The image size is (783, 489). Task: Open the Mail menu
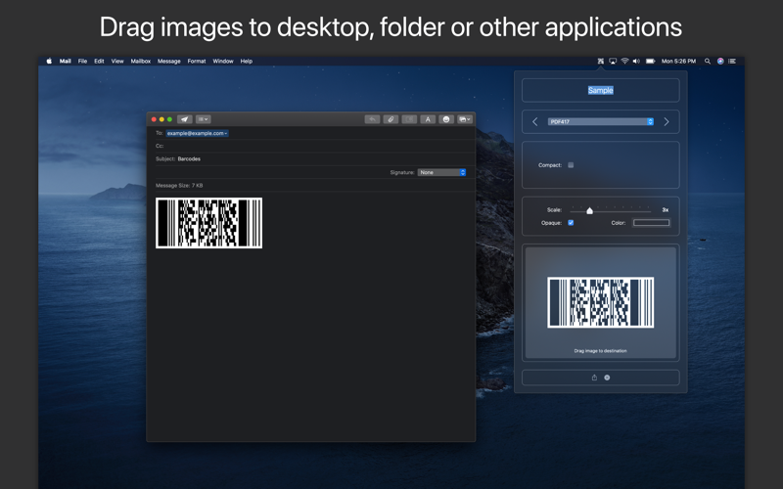(x=66, y=61)
